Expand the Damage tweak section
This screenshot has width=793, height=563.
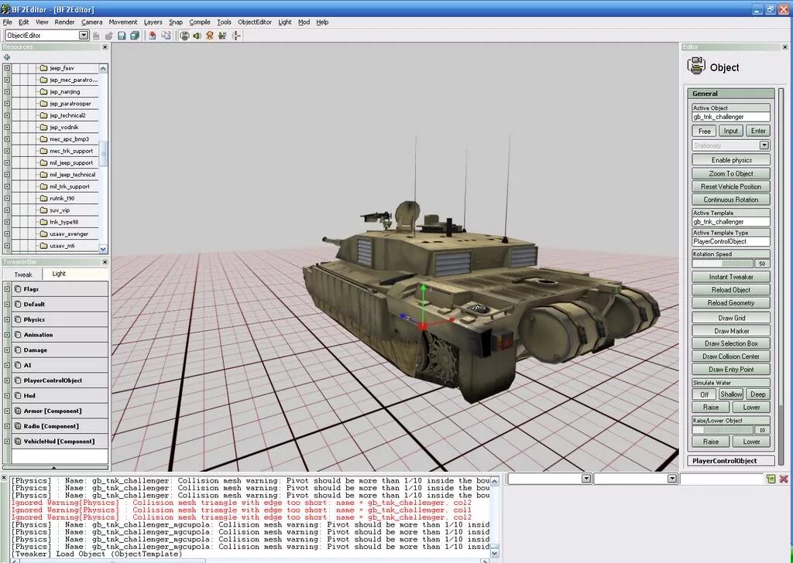tap(7, 350)
